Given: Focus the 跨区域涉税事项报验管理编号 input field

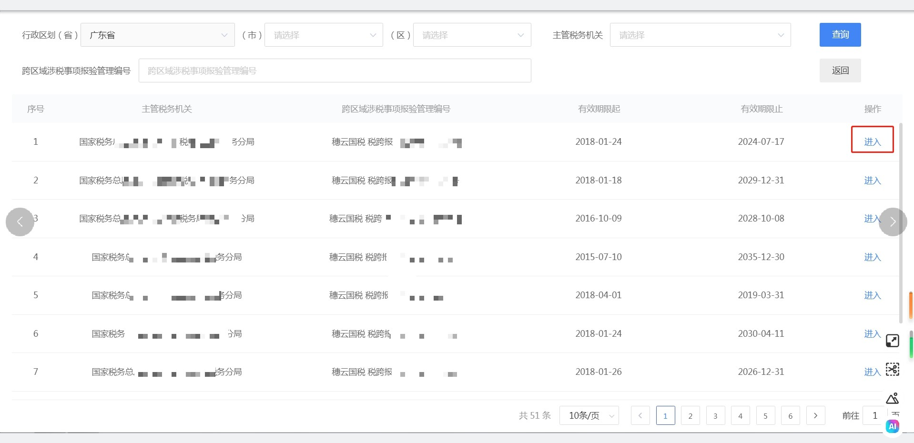Looking at the screenshot, I should click(335, 70).
